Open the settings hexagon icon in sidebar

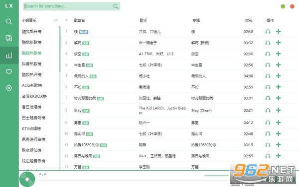[x=9, y=88]
